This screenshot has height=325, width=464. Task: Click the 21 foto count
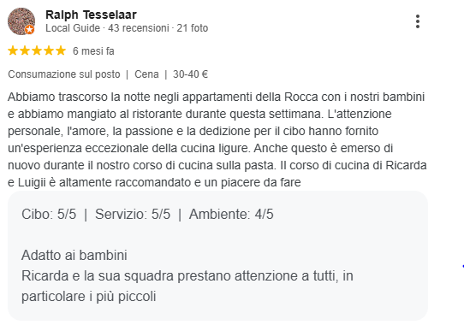pos(193,28)
